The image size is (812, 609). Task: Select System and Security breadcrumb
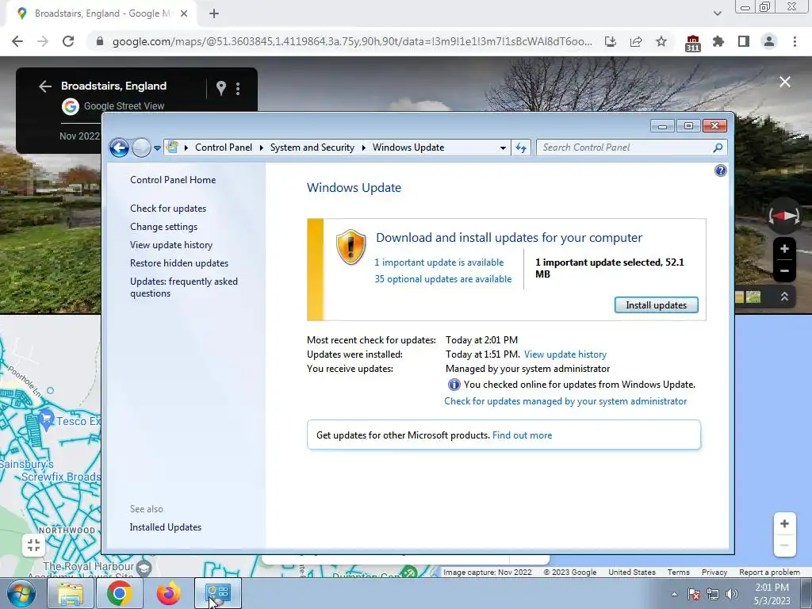tap(312, 147)
